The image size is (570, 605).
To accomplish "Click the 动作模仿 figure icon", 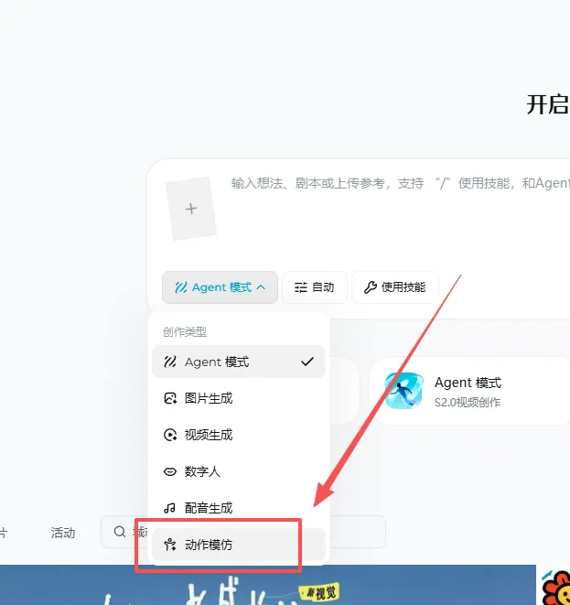I will [170, 545].
